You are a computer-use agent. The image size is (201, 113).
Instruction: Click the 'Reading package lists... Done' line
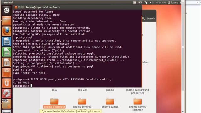click(36, 15)
